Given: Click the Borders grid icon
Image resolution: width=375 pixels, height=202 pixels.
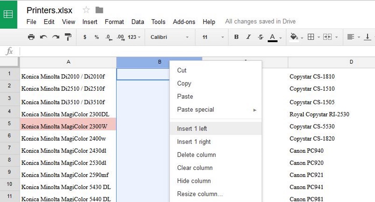Looking at the screenshot, I should [x=311, y=37].
